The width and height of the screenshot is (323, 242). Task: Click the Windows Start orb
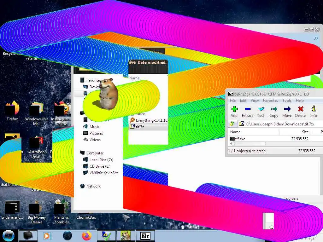click(x=9, y=236)
